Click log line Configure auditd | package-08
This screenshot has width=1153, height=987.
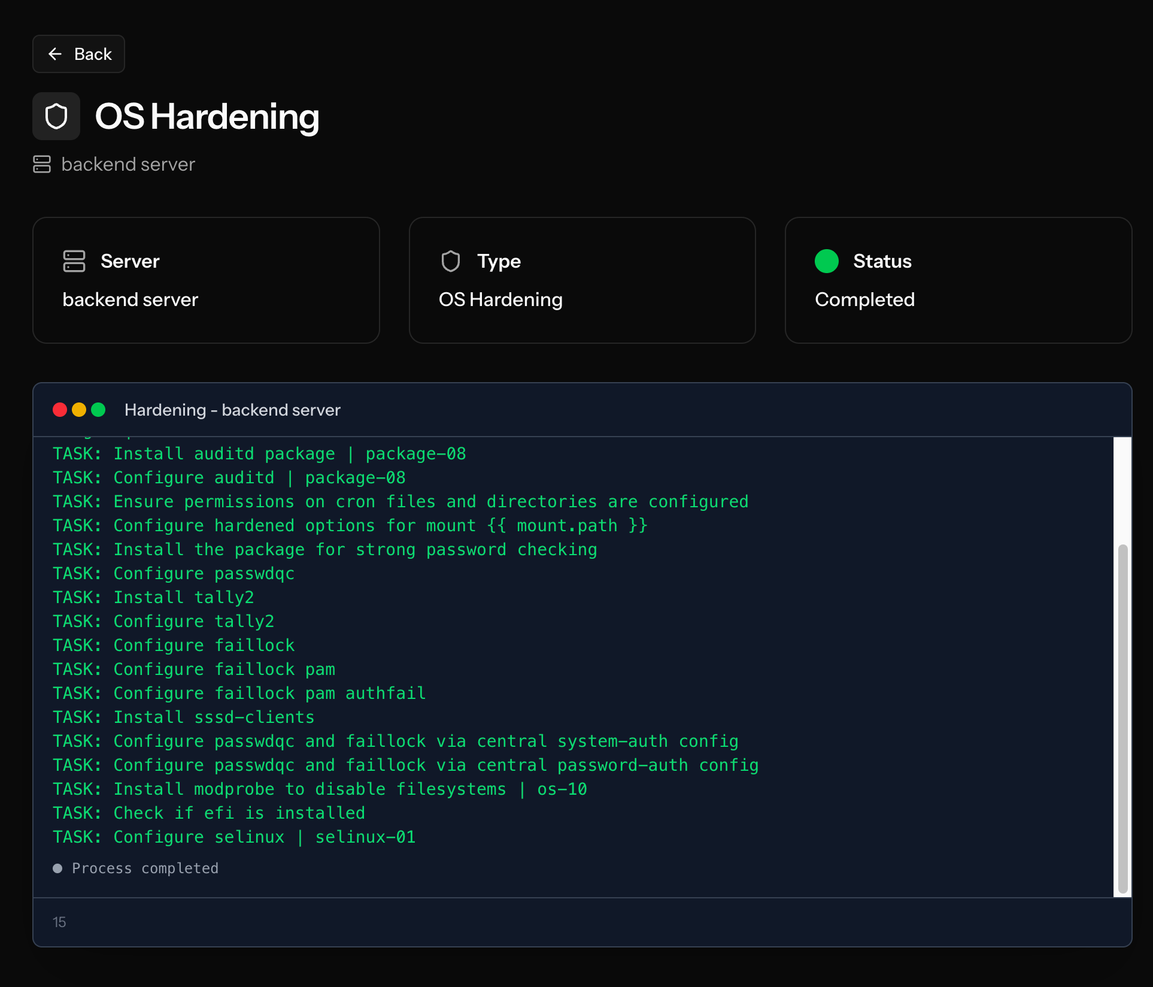click(x=229, y=478)
